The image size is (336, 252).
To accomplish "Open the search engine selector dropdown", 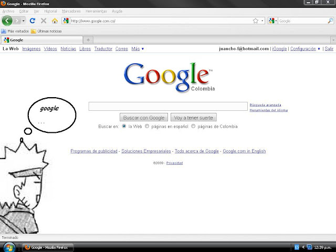I will click(x=273, y=21).
